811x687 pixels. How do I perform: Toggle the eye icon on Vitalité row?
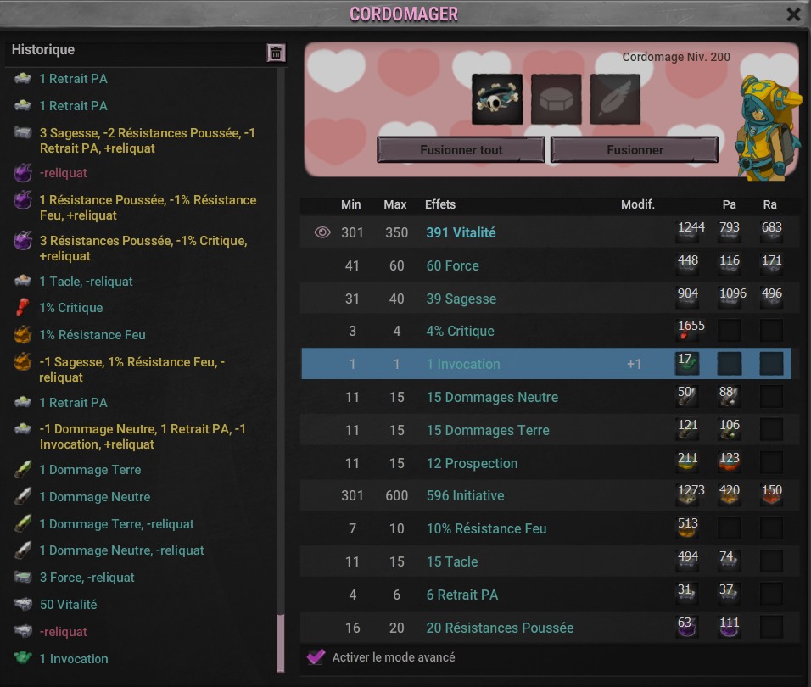pyautogui.click(x=322, y=232)
